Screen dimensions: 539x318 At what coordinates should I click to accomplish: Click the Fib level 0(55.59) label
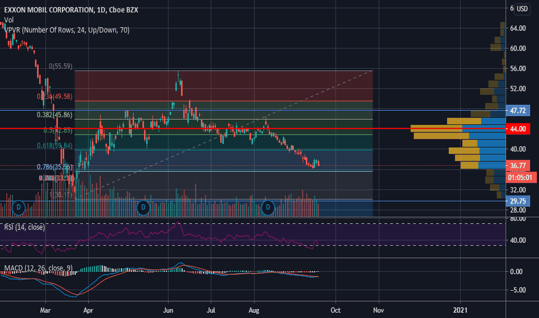61,66
